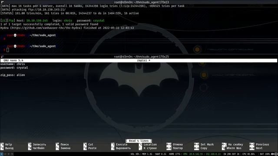Click the lower terminal pane title icon
This screenshot has height=156, width=278.
[x=2, y=57]
